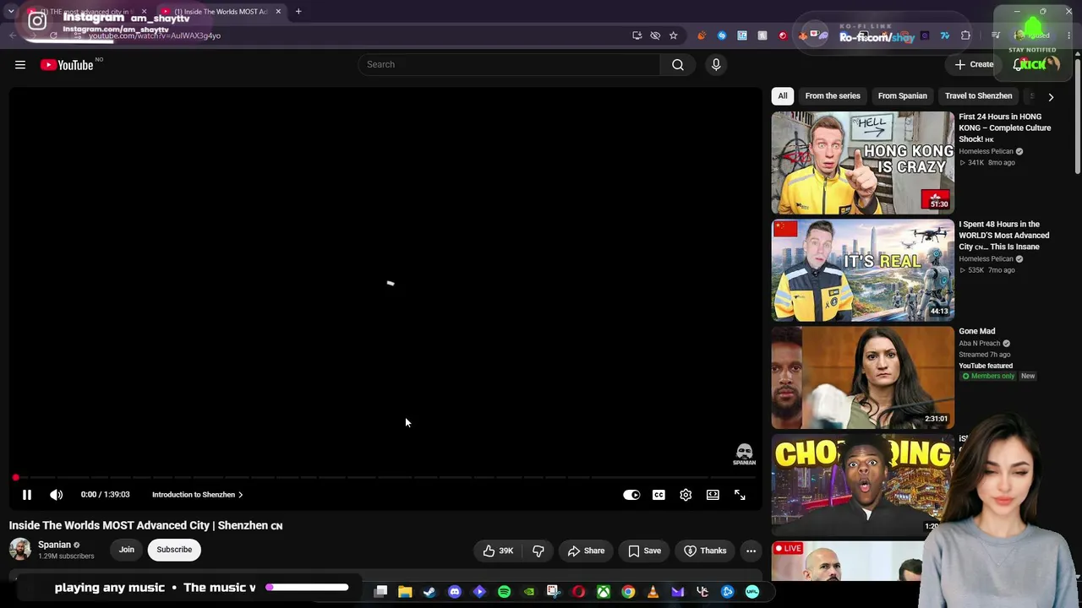Expand the Introduction to Shenzhen chapter

(198, 495)
